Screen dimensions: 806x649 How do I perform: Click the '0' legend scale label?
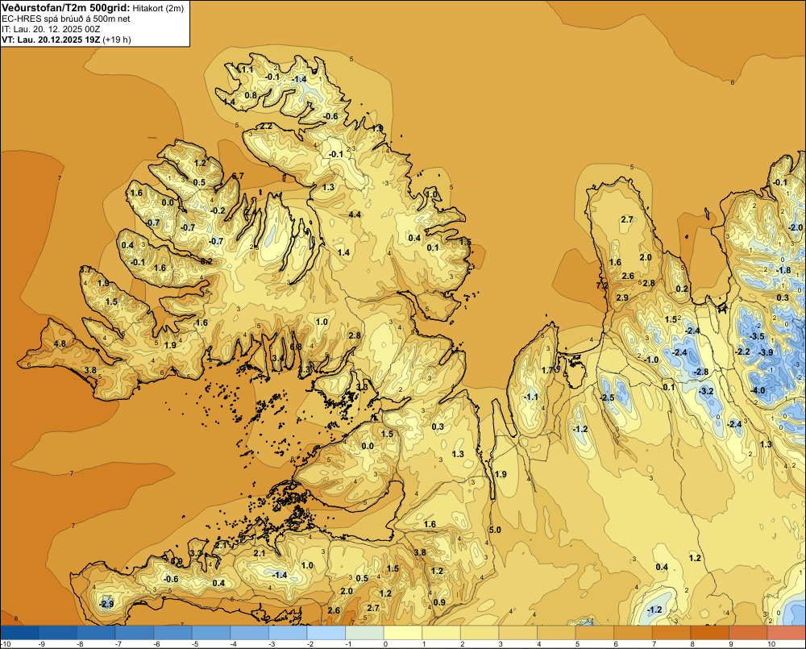[385, 644]
